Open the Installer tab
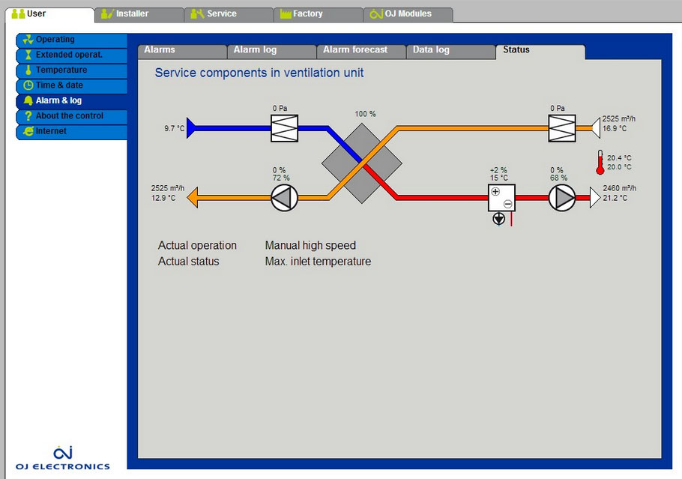This screenshot has height=479, width=682. pos(139,14)
